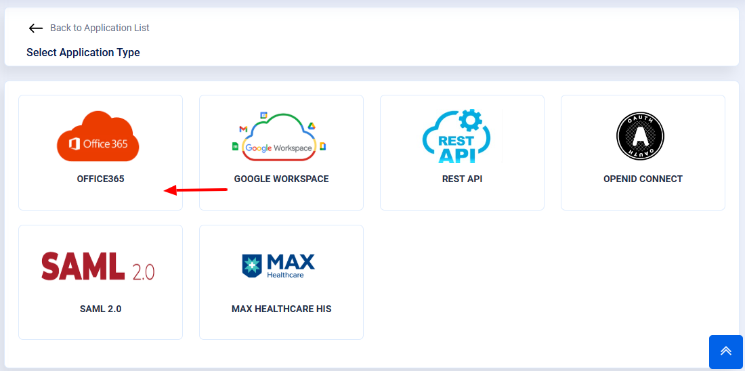Choose the SAML 2.0 text label
This screenshot has width=745, height=371.
(100, 309)
